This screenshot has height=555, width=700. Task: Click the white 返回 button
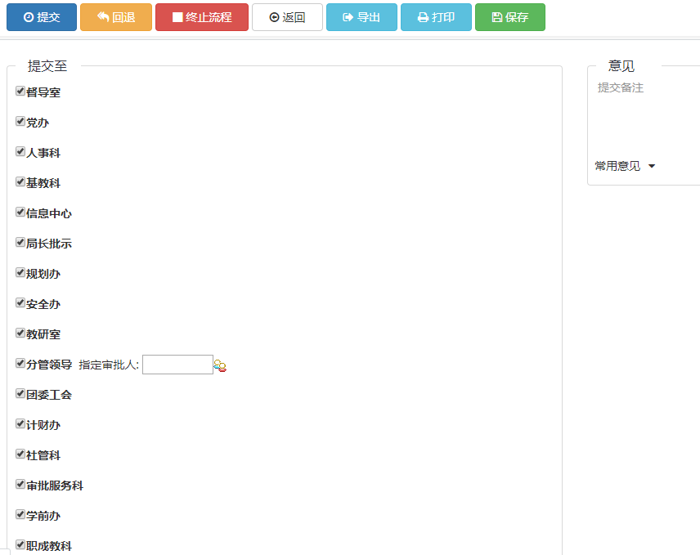click(x=287, y=17)
